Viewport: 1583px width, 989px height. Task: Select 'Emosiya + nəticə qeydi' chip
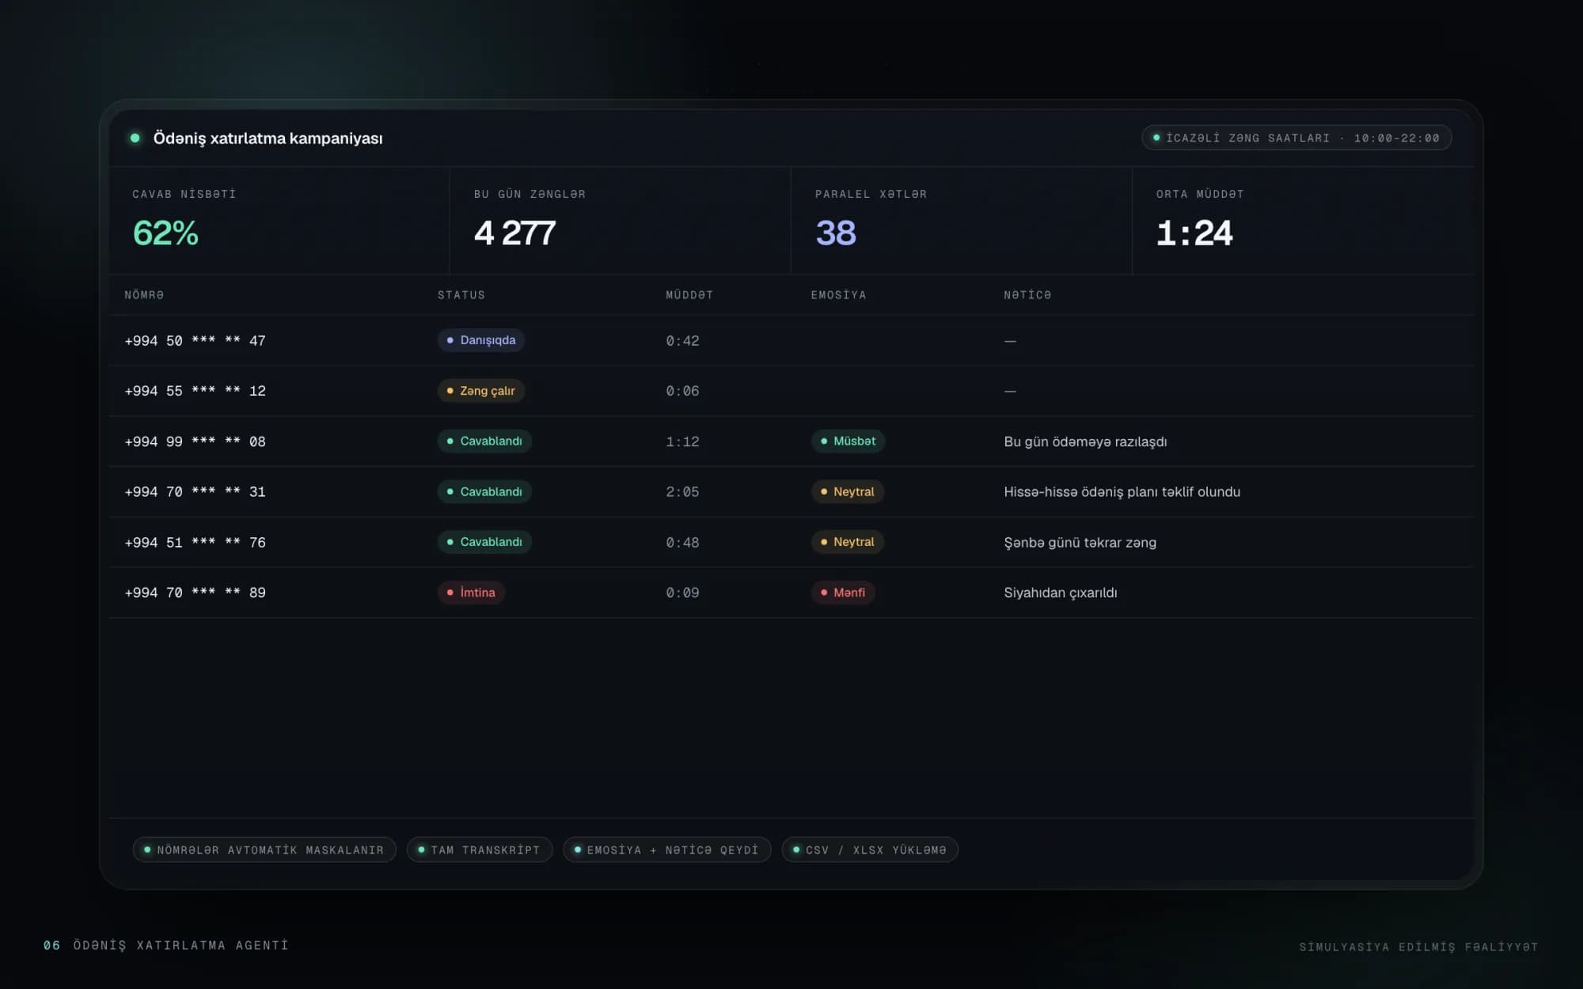tap(666, 850)
